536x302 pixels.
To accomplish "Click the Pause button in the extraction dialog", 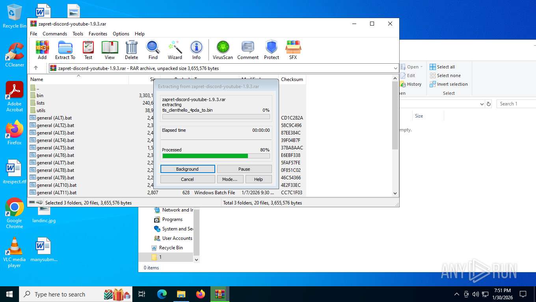I will tap(244, 169).
